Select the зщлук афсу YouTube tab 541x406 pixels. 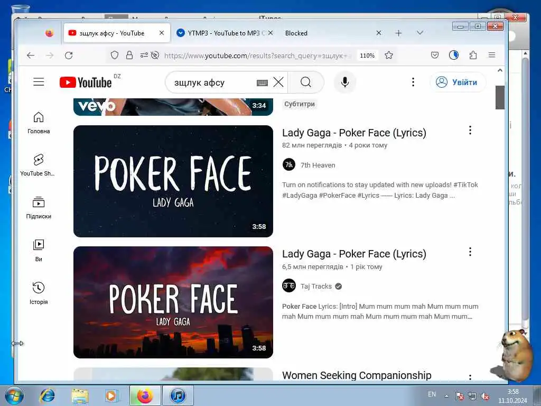[x=111, y=33]
